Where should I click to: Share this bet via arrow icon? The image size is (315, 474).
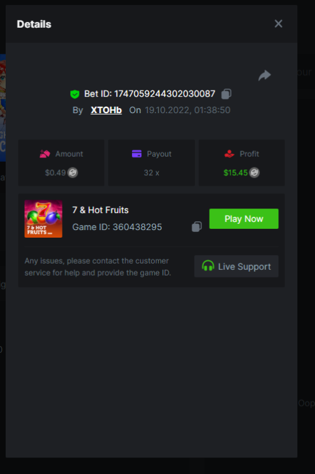point(264,75)
